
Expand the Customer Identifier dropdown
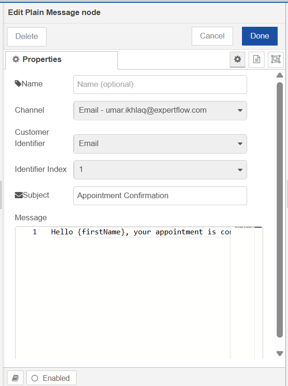point(160,144)
